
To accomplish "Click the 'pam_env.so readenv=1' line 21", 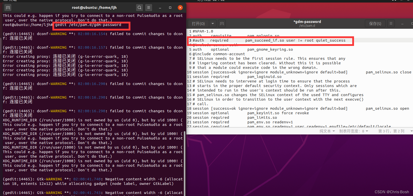I will 243,122.
